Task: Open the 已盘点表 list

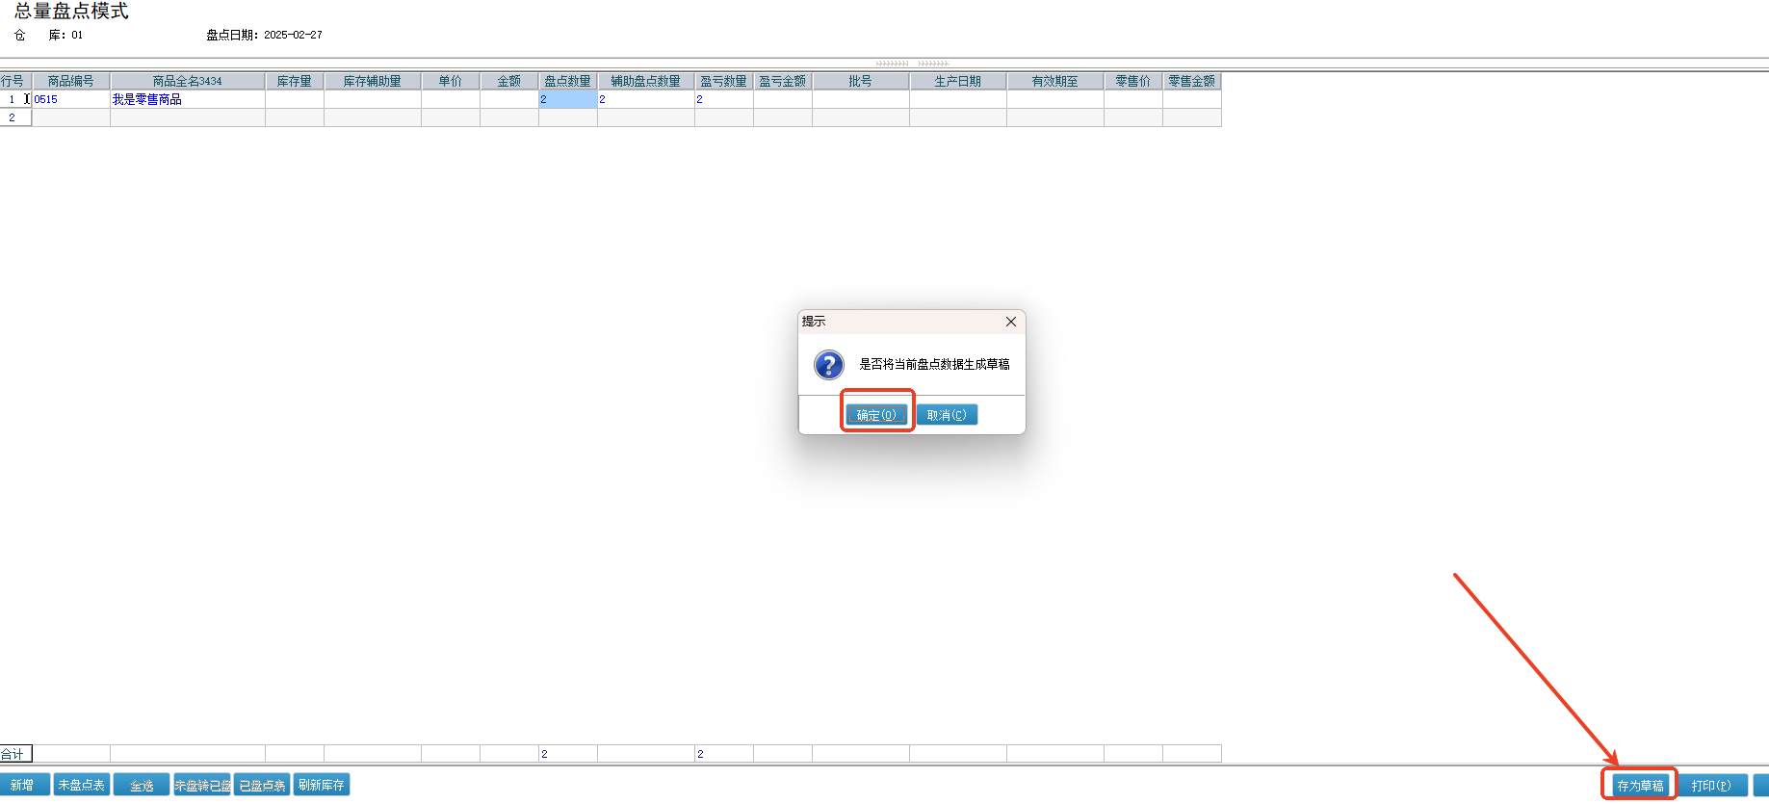Action: pyautogui.click(x=262, y=786)
